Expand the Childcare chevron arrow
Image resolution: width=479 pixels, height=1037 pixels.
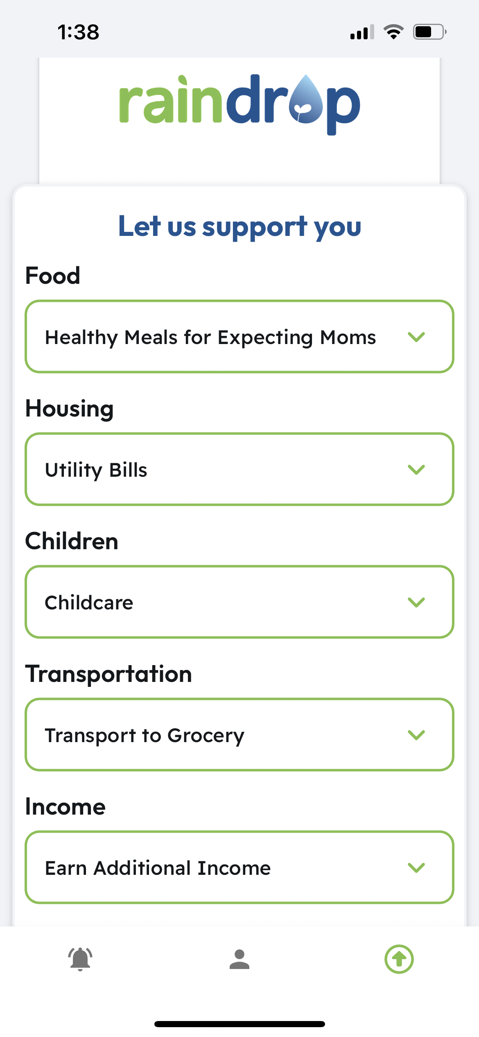point(416,602)
